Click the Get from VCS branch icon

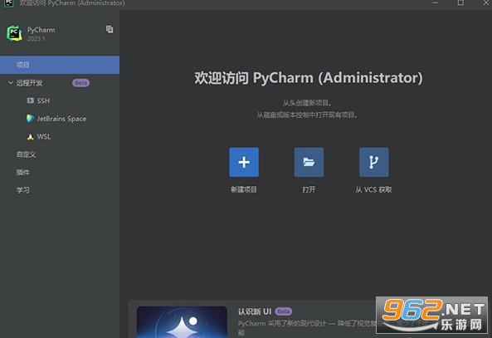373,162
